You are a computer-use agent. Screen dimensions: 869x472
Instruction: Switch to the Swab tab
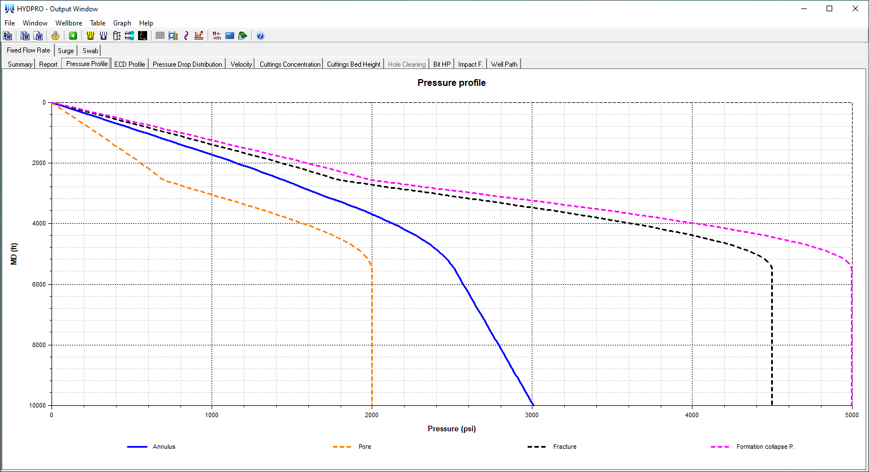click(x=89, y=50)
